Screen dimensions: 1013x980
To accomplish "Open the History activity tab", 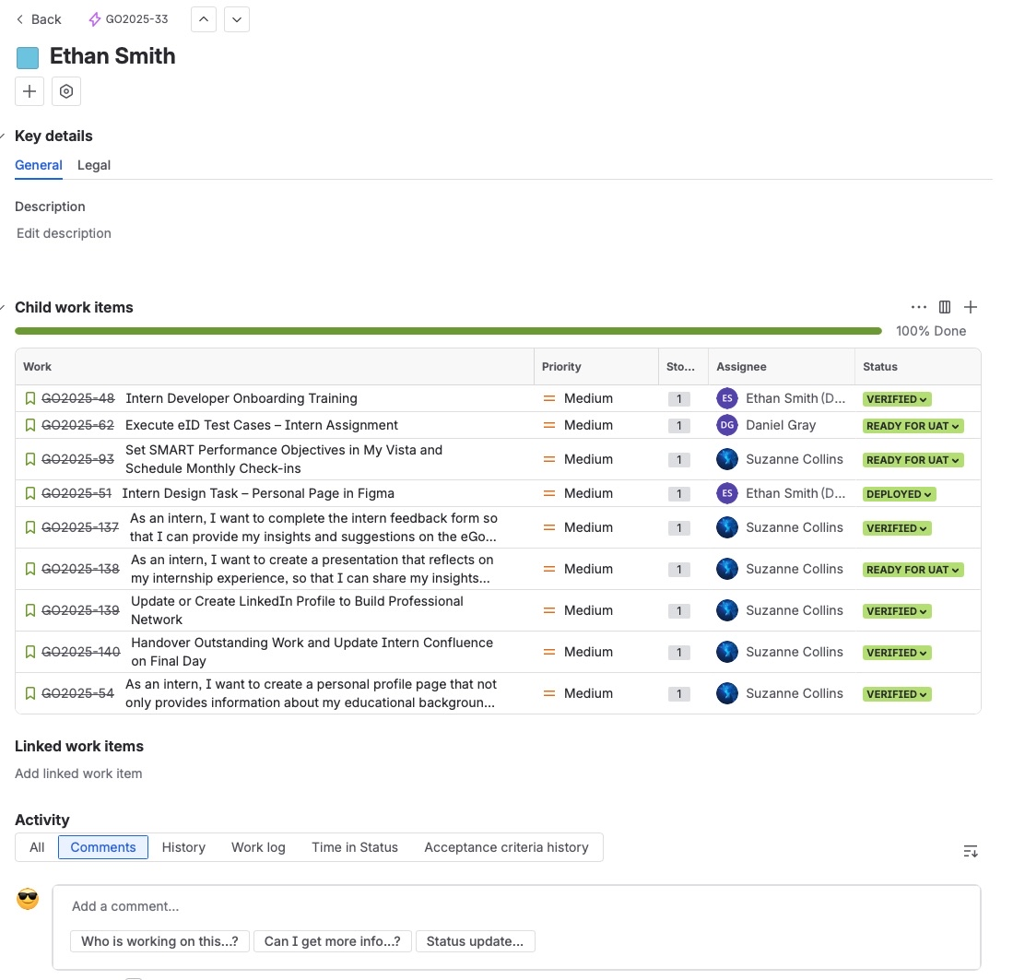I will [x=183, y=846].
